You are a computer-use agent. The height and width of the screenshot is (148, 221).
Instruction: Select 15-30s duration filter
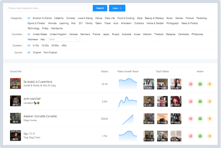tap(45, 45)
